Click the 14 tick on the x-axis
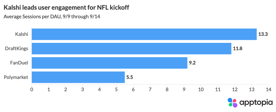This screenshot has width=276, height=112. coord(268,89)
